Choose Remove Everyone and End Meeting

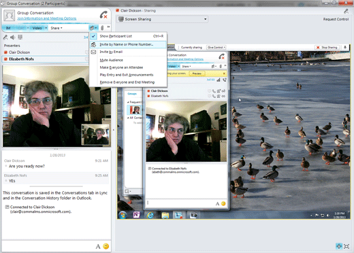click(128, 82)
